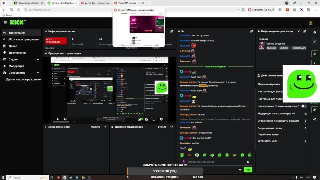Open the Twitch bookmark
Image resolution: width=320 pixels, height=180 pixels.
(x=7, y=15)
